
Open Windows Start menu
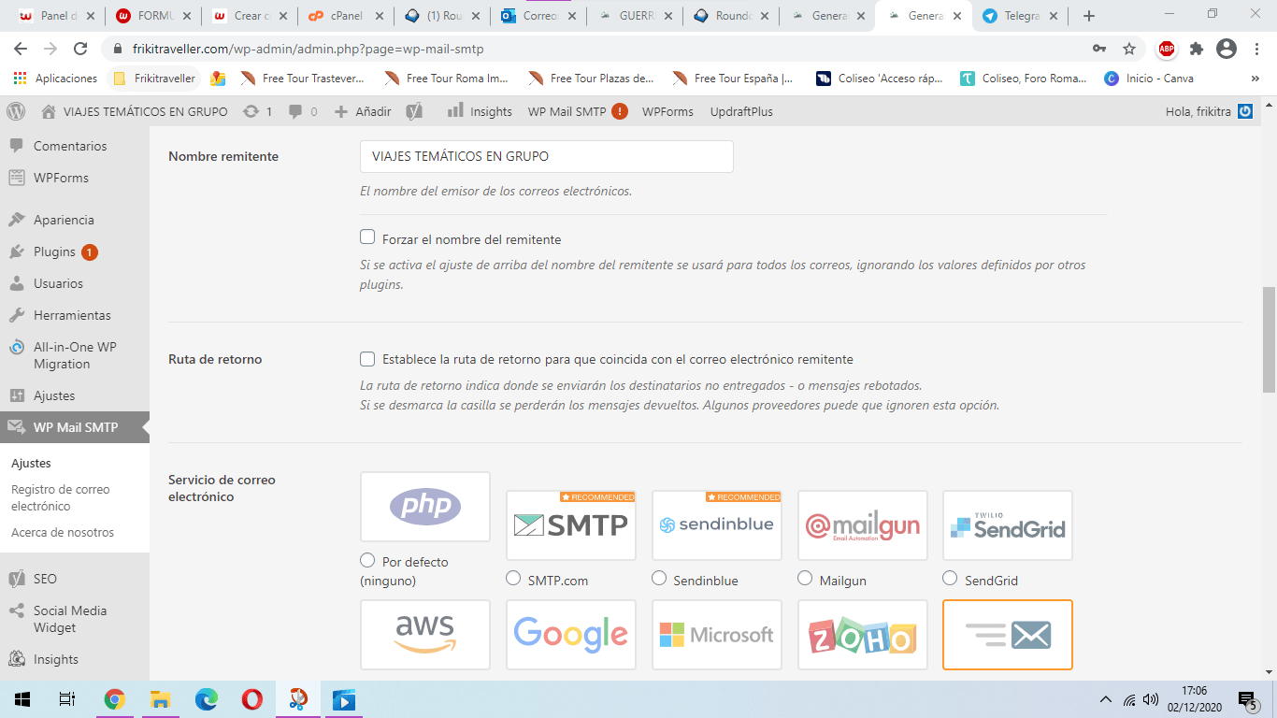pos(22,699)
